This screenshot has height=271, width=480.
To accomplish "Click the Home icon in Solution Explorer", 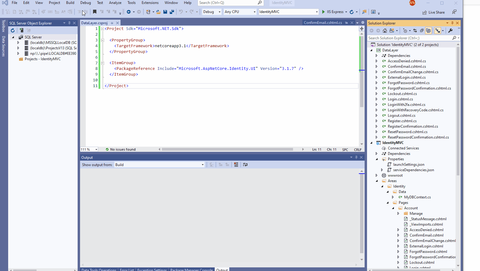I will tap(385, 31).
